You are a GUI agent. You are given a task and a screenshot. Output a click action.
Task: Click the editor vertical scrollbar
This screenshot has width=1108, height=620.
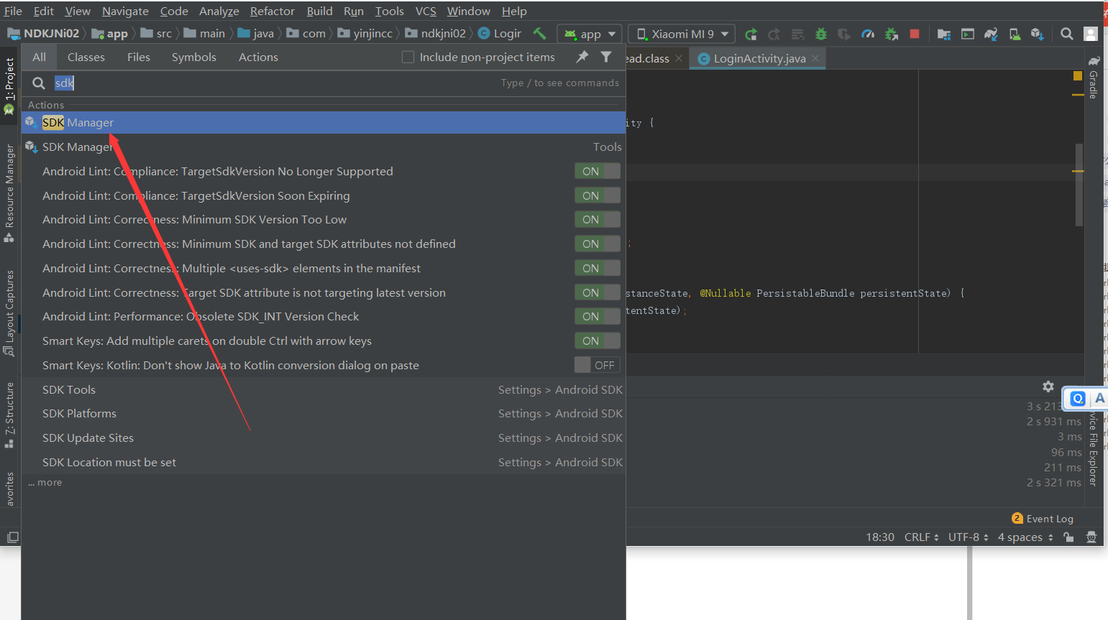1079,185
